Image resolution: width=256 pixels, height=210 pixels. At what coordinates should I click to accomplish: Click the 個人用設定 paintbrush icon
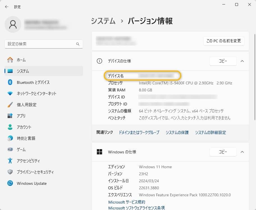(x=10, y=105)
